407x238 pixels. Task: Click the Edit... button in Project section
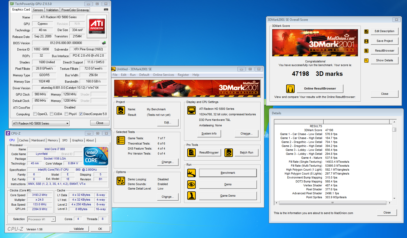(x=168, y=123)
